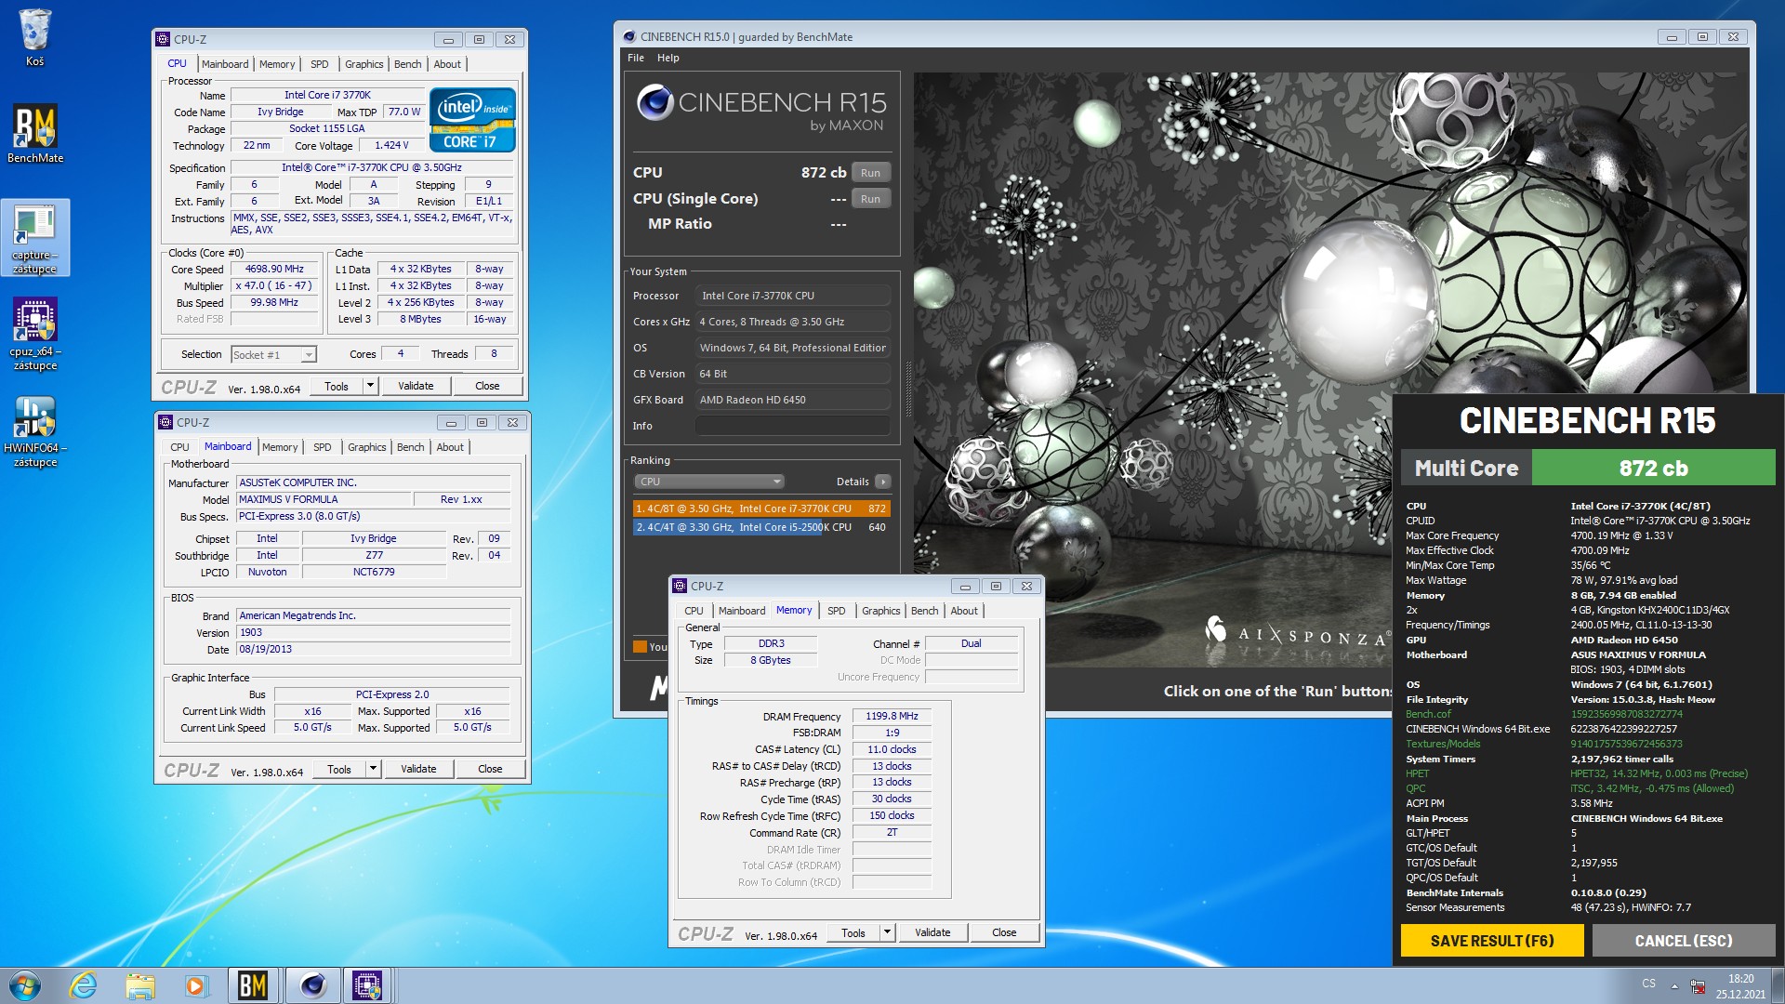Click the BIOS Version value 1903
Image resolution: width=1785 pixels, height=1004 pixels.
(x=374, y=632)
